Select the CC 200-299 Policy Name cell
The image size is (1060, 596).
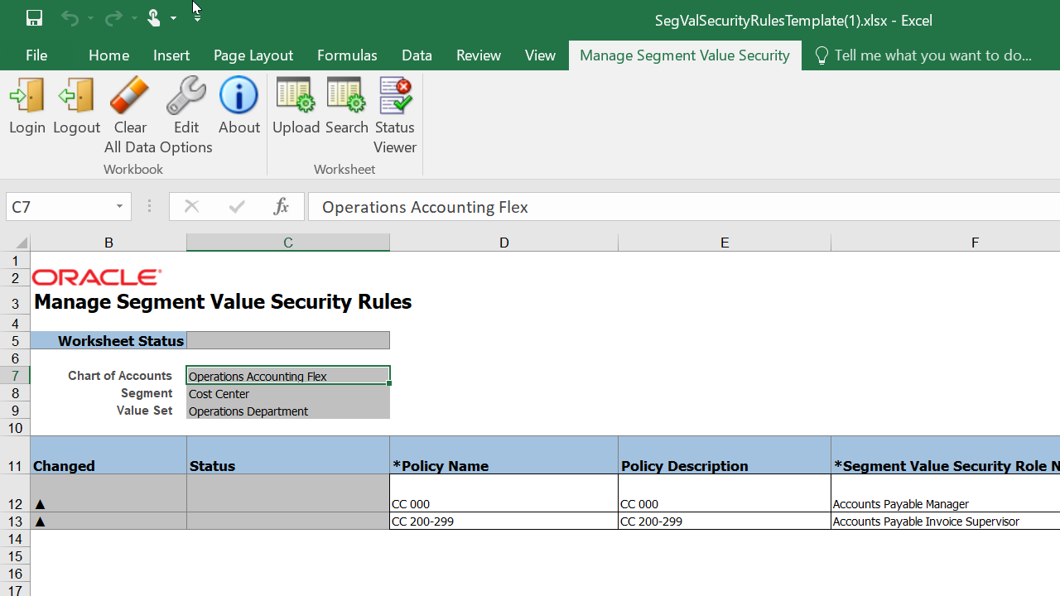503,521
